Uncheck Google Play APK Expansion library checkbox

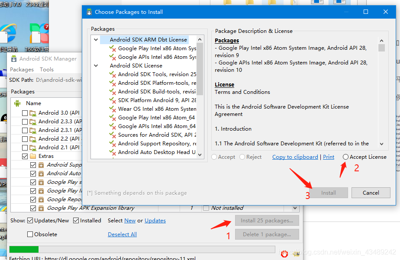coord(33,208)
